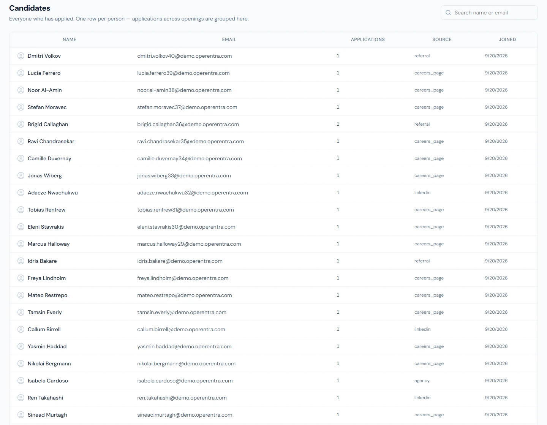Click Lucia Ferrero's avatar icon

pyautogui.click(x=21, y=73)
